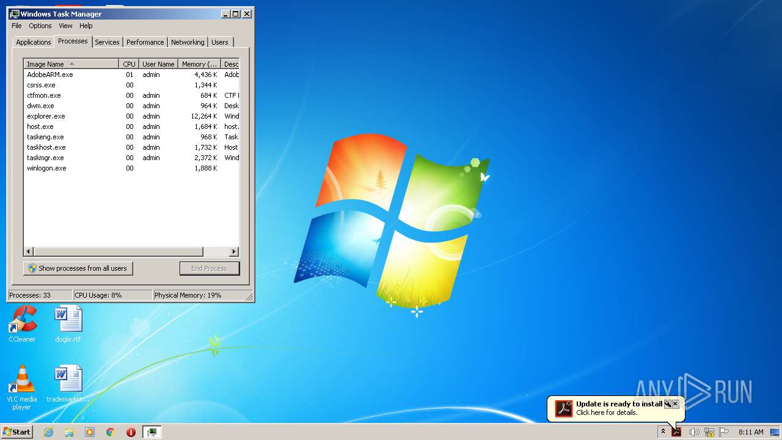
Task: Switch to the Applications tab
Action: click(34, 42)
